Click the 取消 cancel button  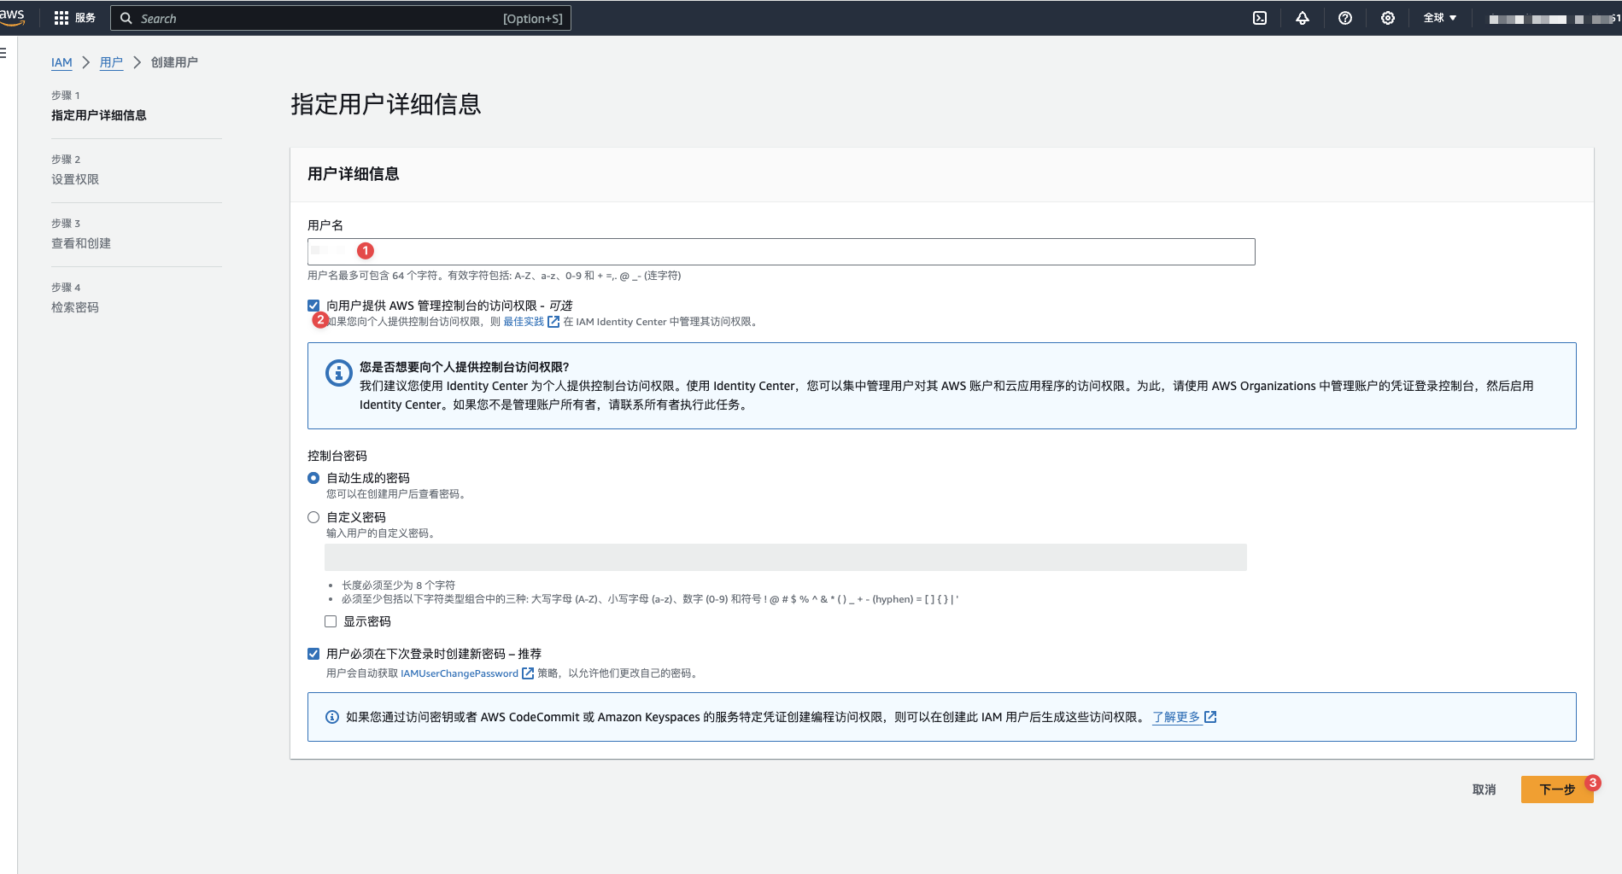point(1484,790)
